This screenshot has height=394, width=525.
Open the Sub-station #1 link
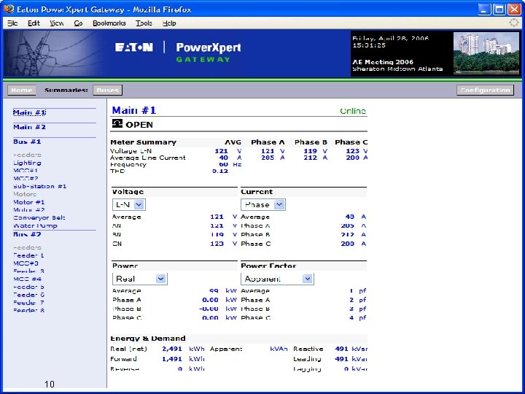click(40, 186)
